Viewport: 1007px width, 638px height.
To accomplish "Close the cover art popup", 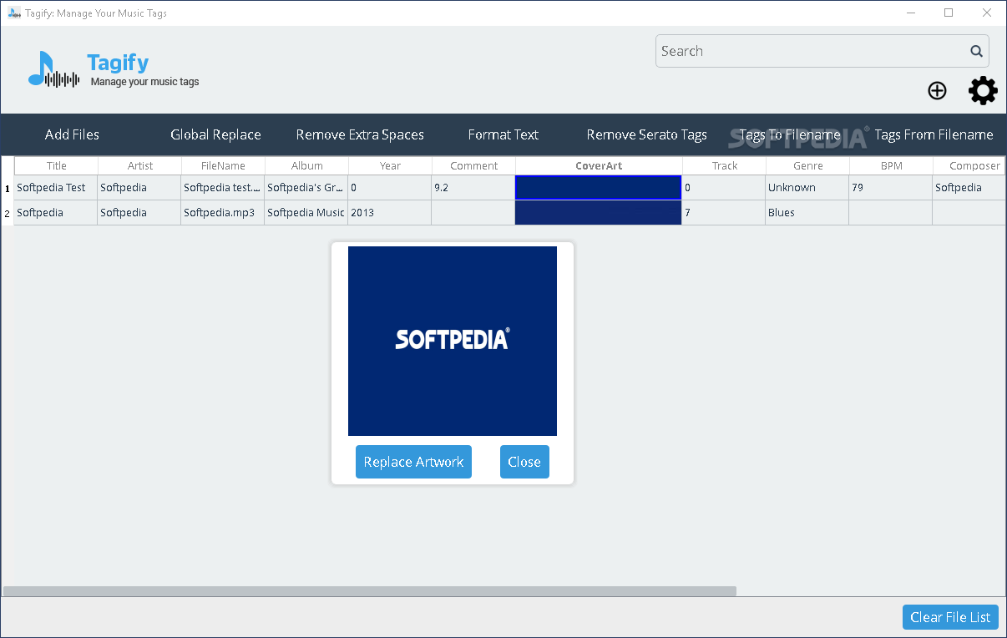I will pos(524,462).
